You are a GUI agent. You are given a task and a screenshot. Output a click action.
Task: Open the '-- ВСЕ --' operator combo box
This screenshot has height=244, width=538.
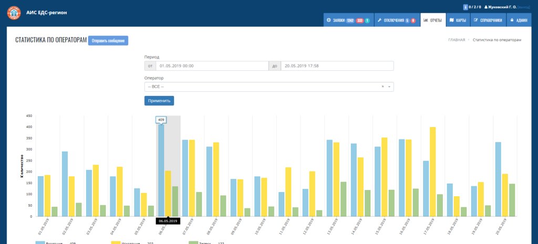point(269,87)
